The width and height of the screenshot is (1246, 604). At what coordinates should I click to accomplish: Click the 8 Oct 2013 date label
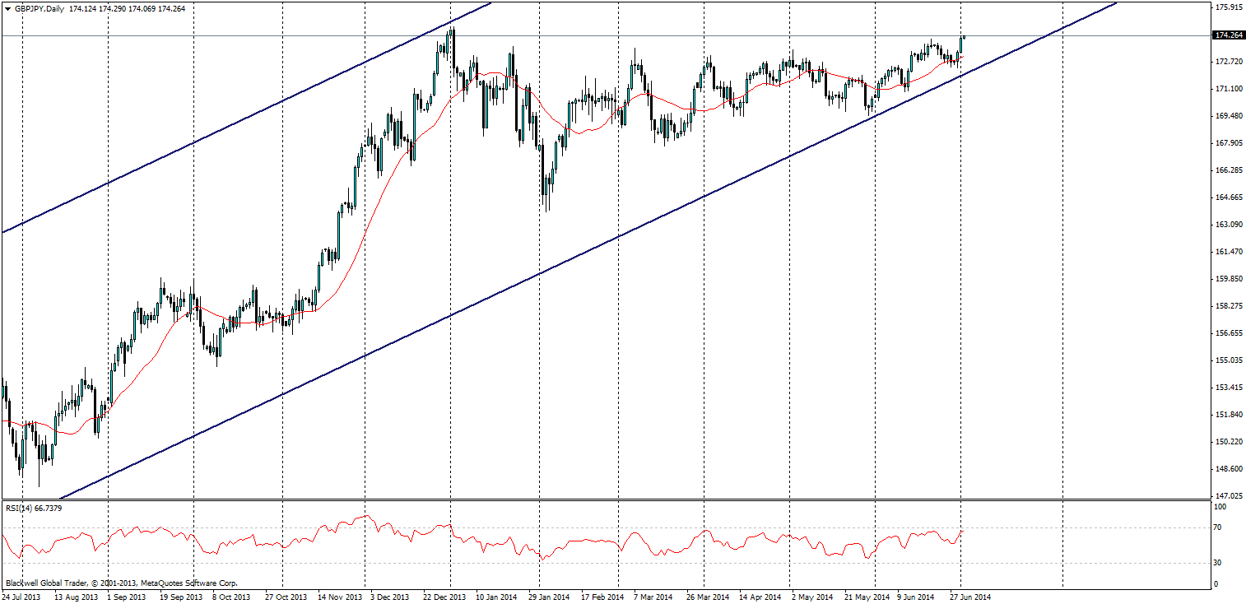[x=231, y=598]
